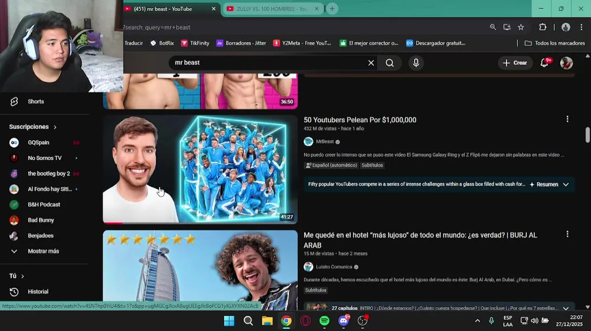This screenshot has height=331, width=591.
Task: Click the page vertical scrollbar thumb
Action: click(588, 135)
